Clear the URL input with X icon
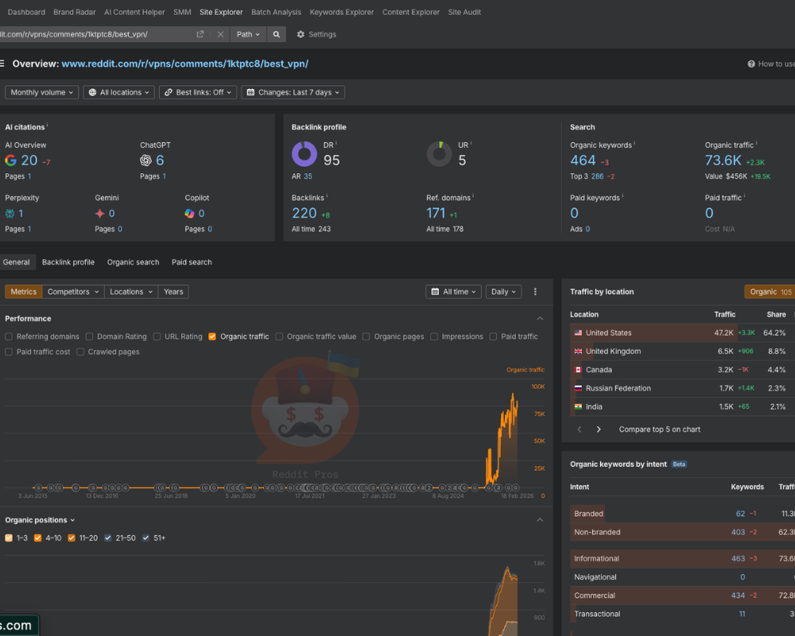 (220, 34)
